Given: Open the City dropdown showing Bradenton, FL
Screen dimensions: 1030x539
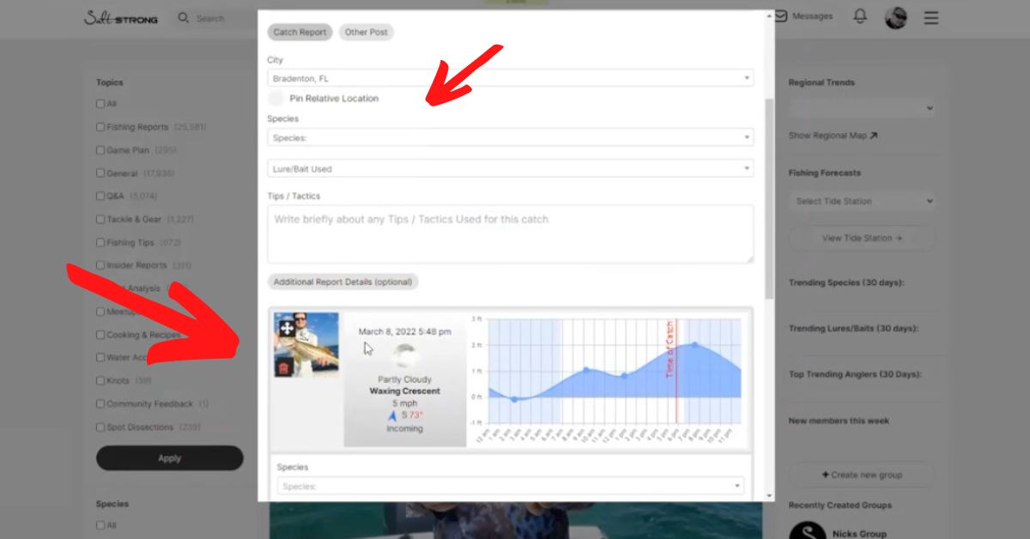Looking at the screenshot, I should click(510, 78).
